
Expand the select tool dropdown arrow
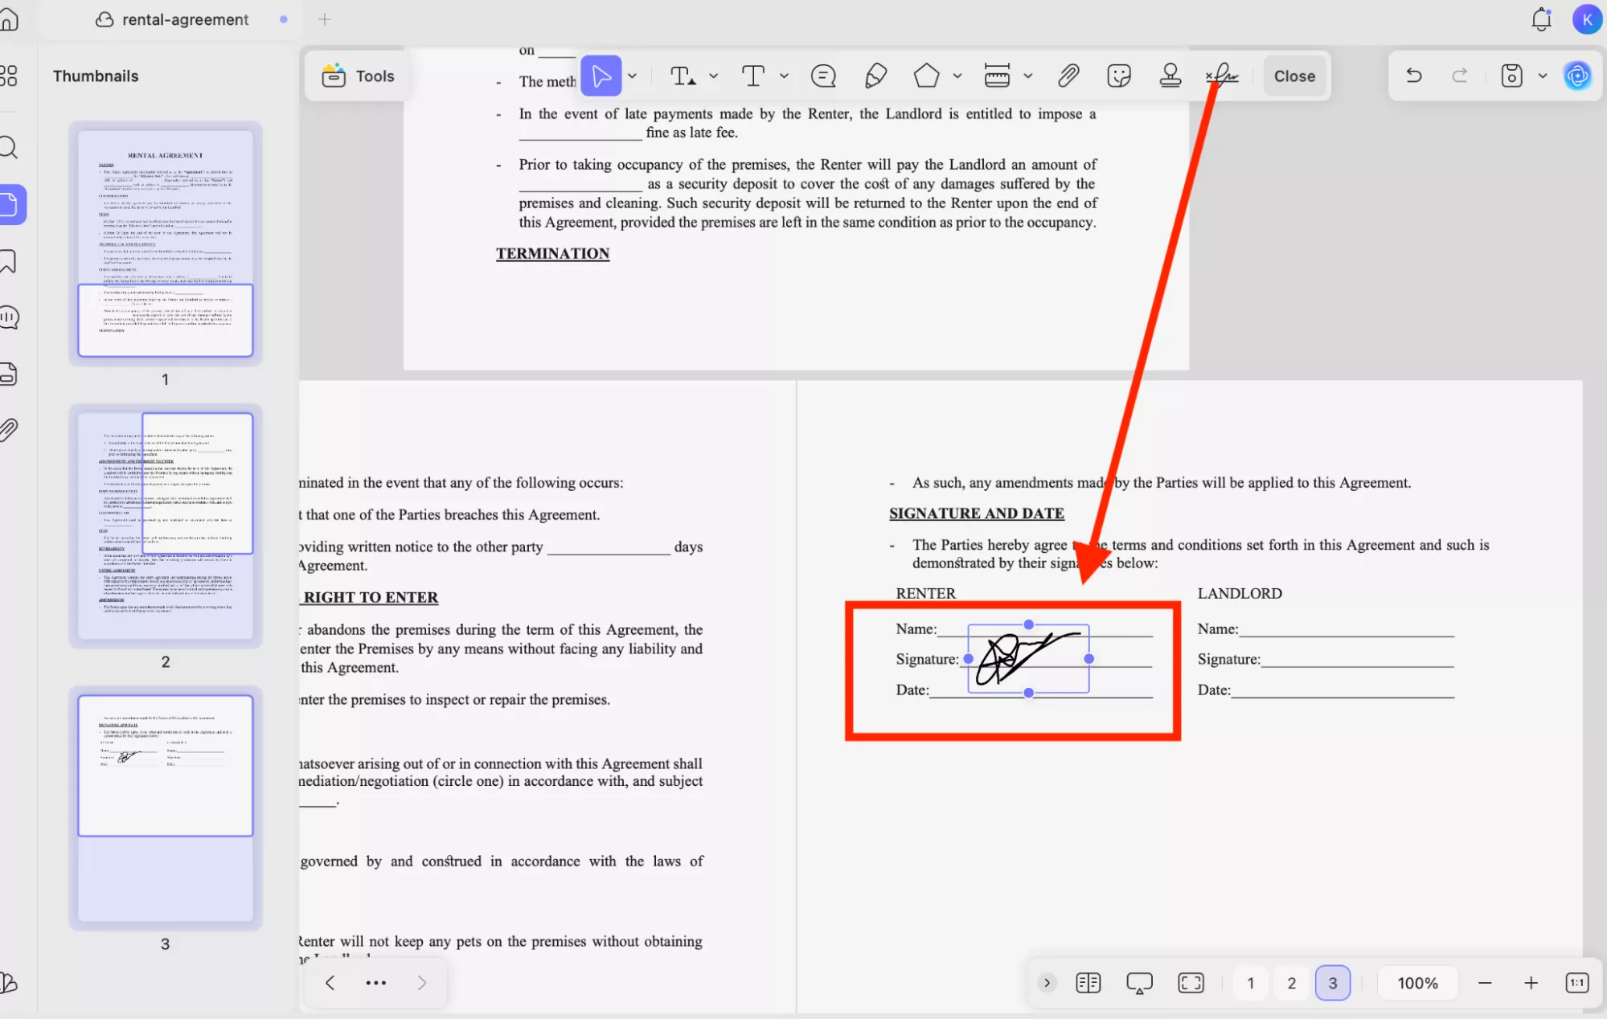pos(633,76)
